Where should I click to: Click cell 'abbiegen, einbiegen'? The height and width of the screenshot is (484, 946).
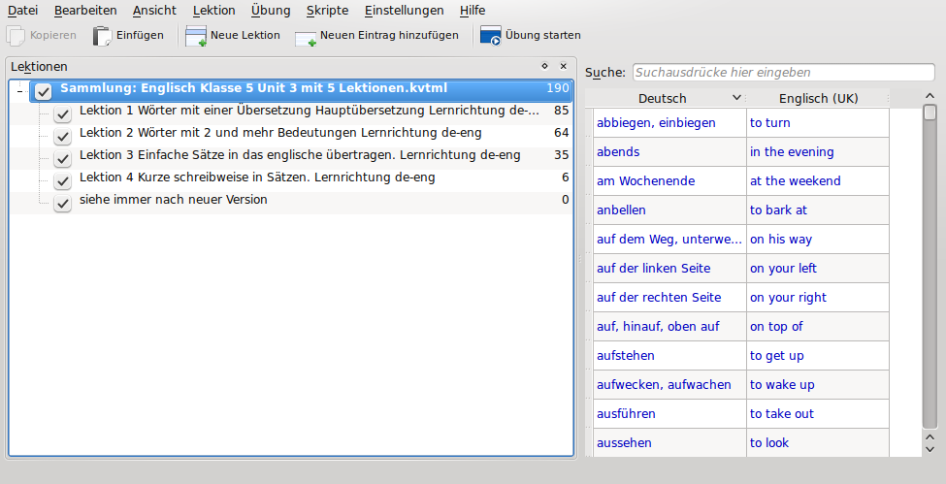pyautogui.click(x=669, y=123)
